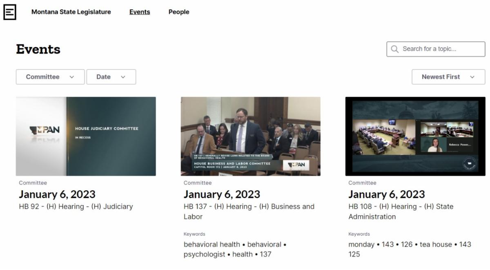Viewport: 490px width, 270px height.
Task: Open Montana State Legislature home link
Action: pyautogui.click(x=71, y=12)
